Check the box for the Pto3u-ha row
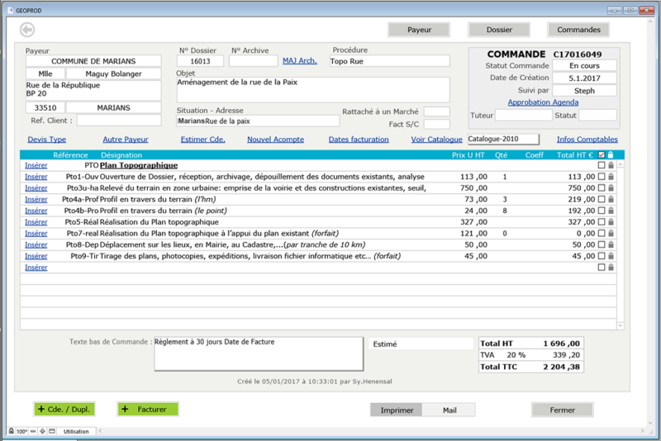Screen dimensions: 661x441 [x=602, y=188]
